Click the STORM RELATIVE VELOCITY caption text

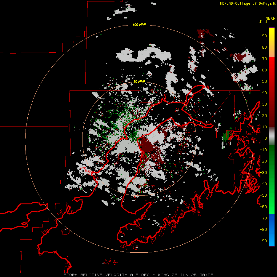tap(95, 275)
